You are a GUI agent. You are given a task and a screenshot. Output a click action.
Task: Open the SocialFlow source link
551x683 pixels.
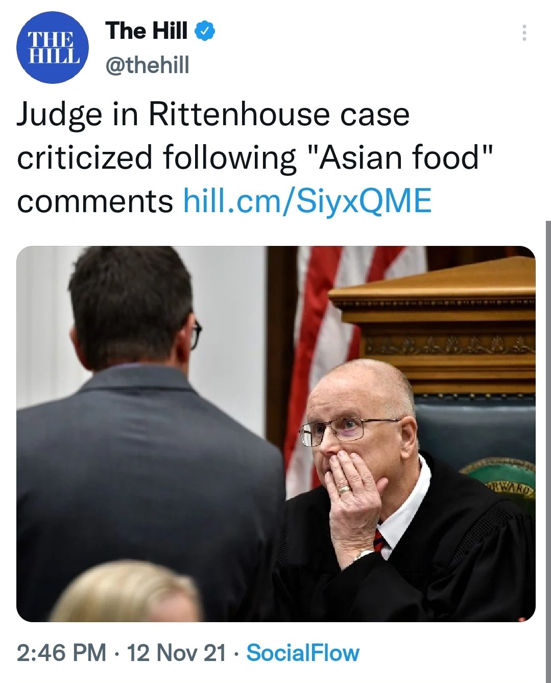(303, 653)
